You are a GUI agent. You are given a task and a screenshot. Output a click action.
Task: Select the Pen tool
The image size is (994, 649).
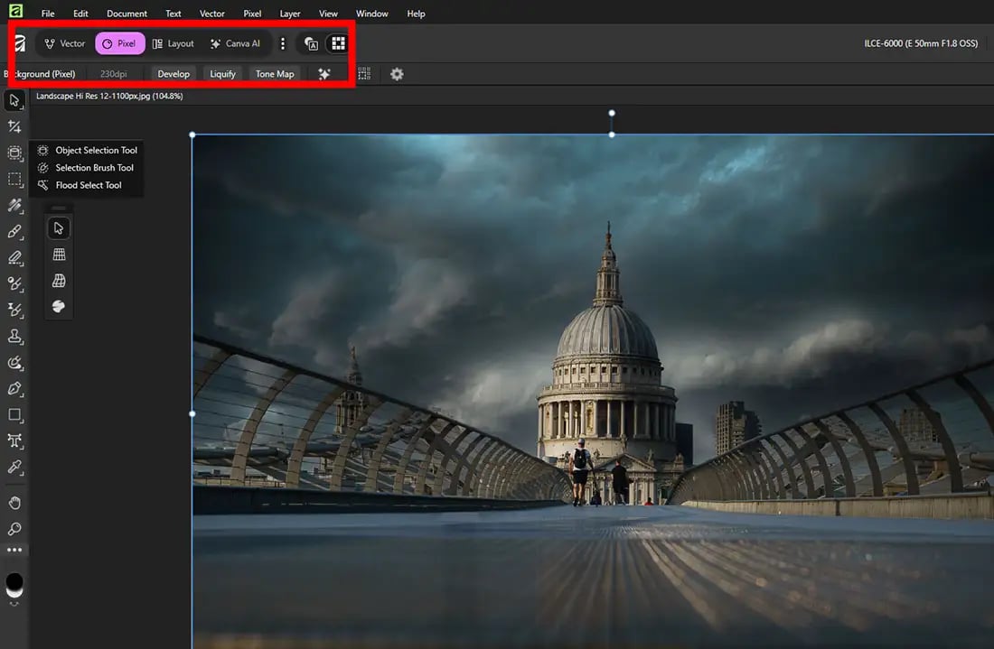[x=14, y=389]
